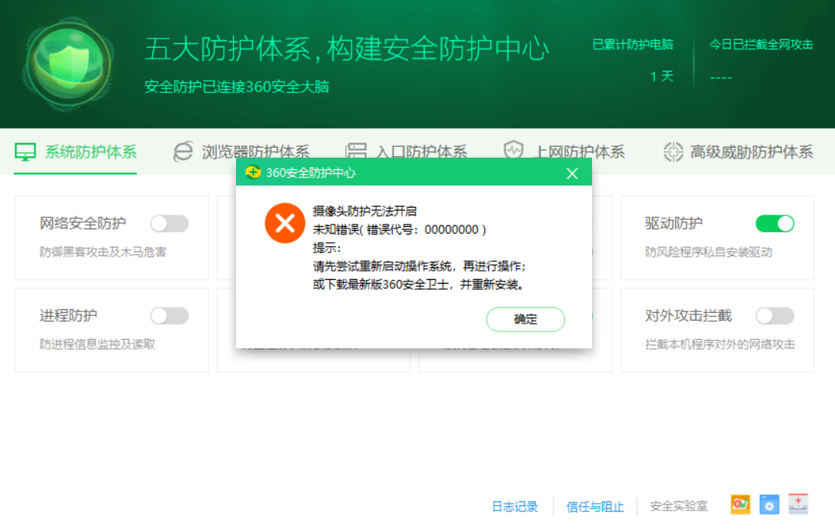Click the red error X icon
Viewport: 835px width, 529px height.
pyautogui.click(x=285, y=223)
